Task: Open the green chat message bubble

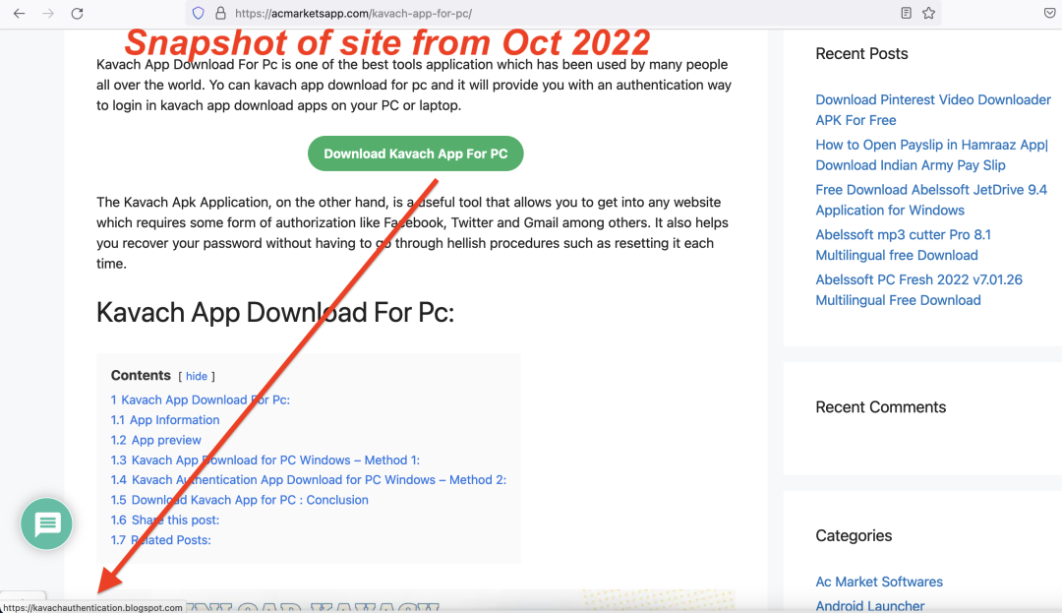Action: (x=47, y=524)
